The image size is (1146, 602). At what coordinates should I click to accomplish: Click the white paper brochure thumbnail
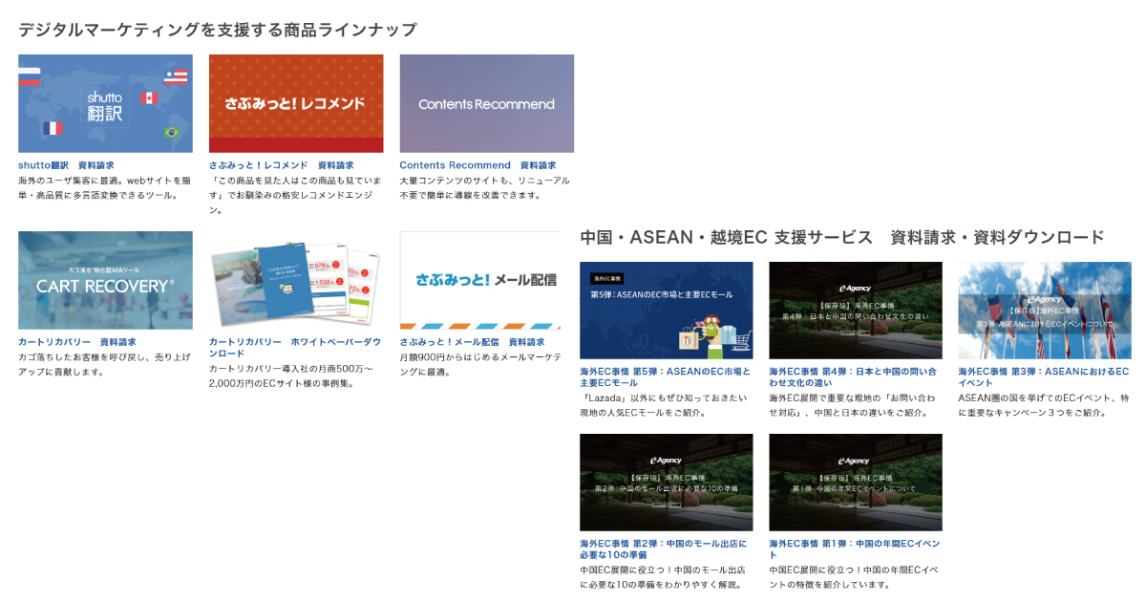pos(296,280)
